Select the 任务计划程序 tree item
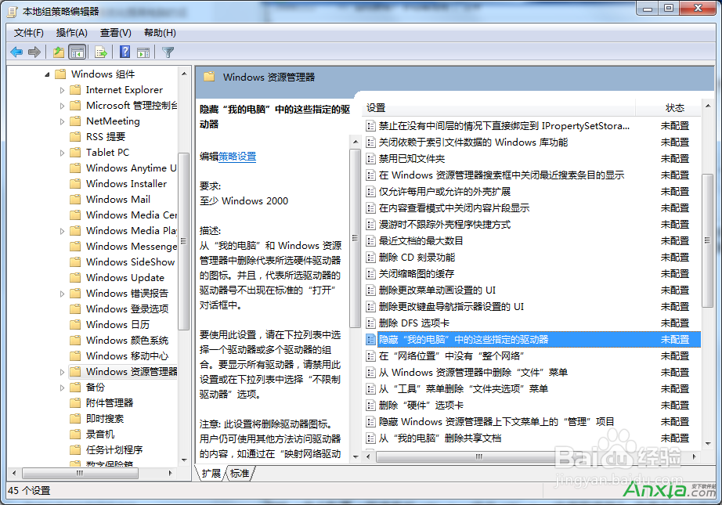This screenshot has width=722, height=505. (x=114, y=449)
